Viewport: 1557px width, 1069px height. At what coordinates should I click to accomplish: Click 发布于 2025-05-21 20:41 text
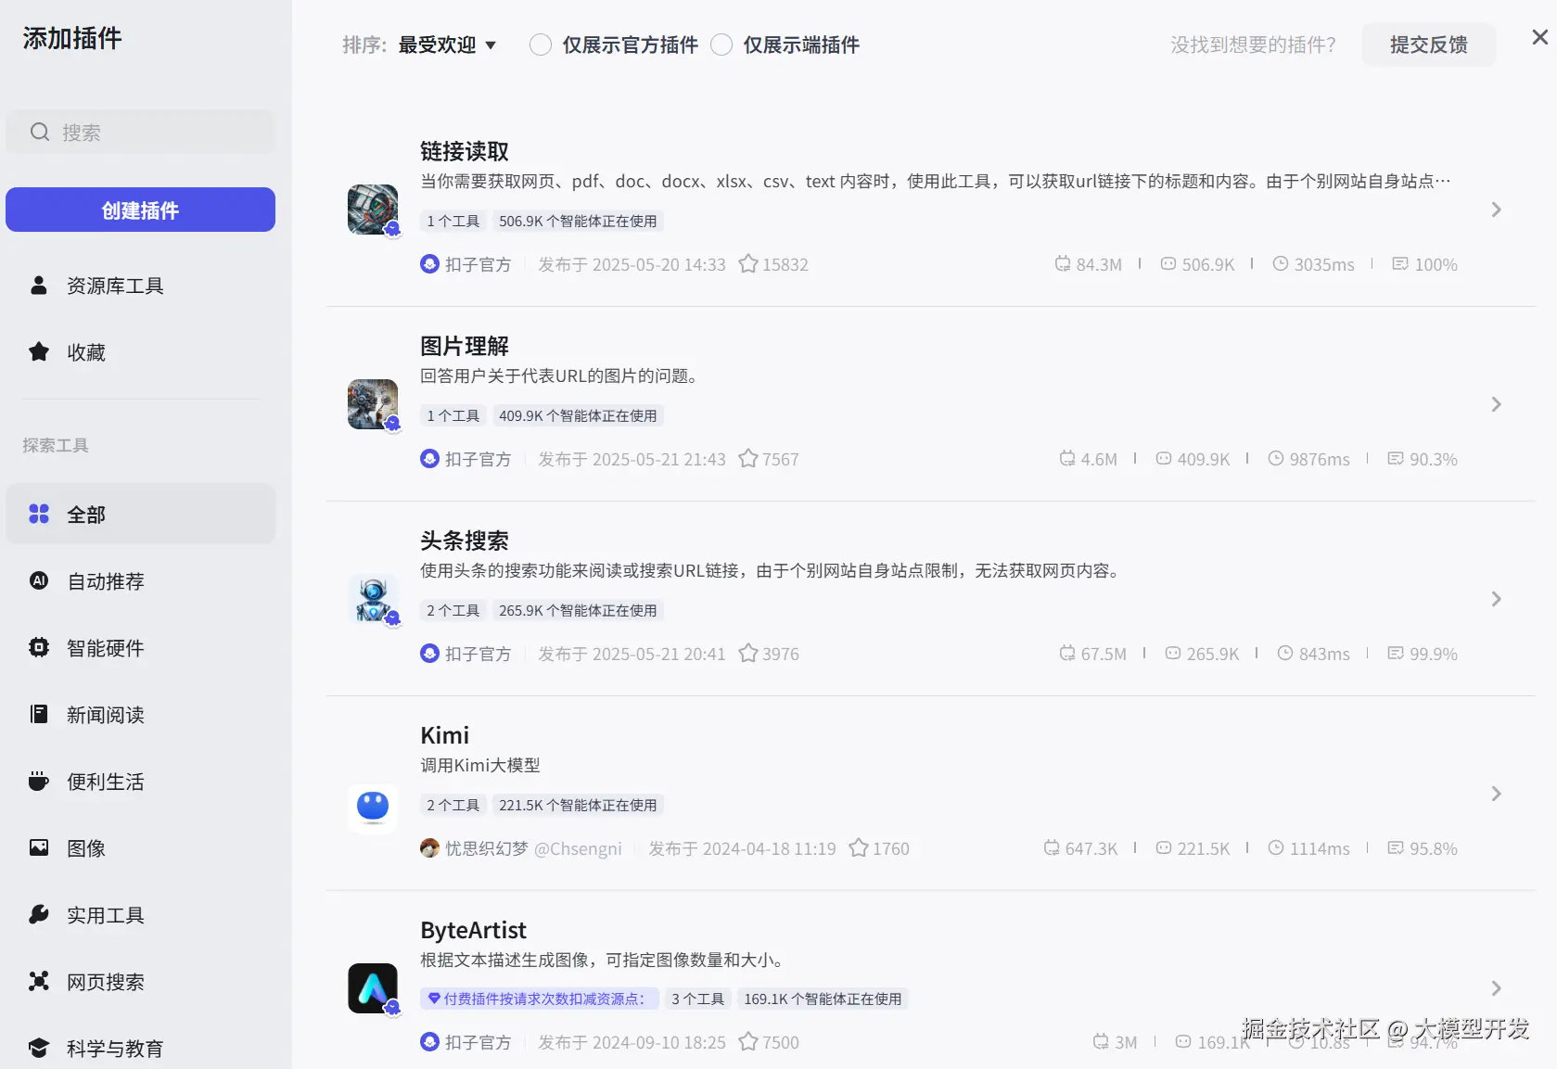tap(632, 654)
